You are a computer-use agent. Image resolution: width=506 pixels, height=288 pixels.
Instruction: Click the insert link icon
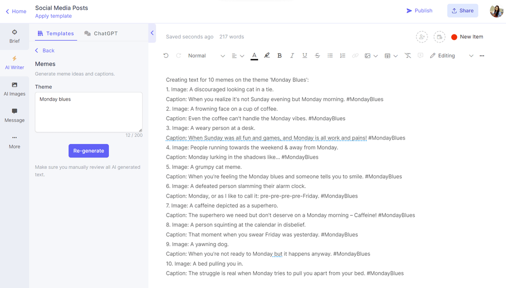coord(355,56)
